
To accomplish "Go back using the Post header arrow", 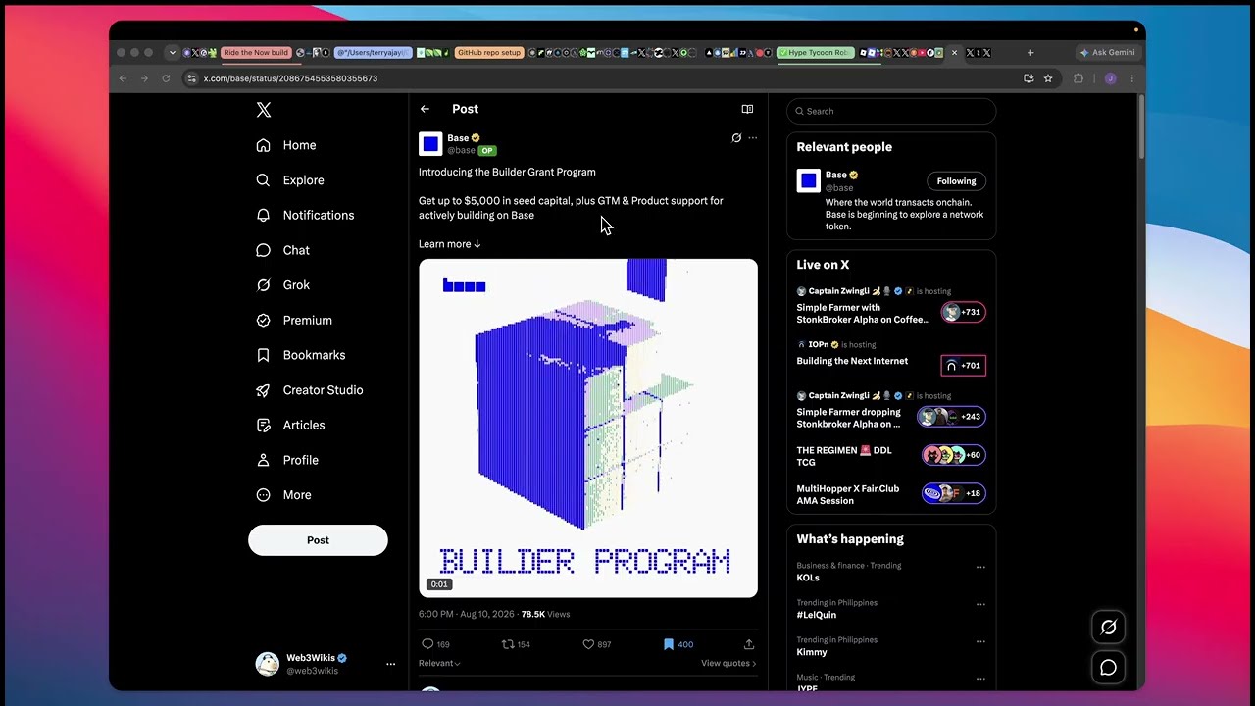I will [x=425, y=109].
